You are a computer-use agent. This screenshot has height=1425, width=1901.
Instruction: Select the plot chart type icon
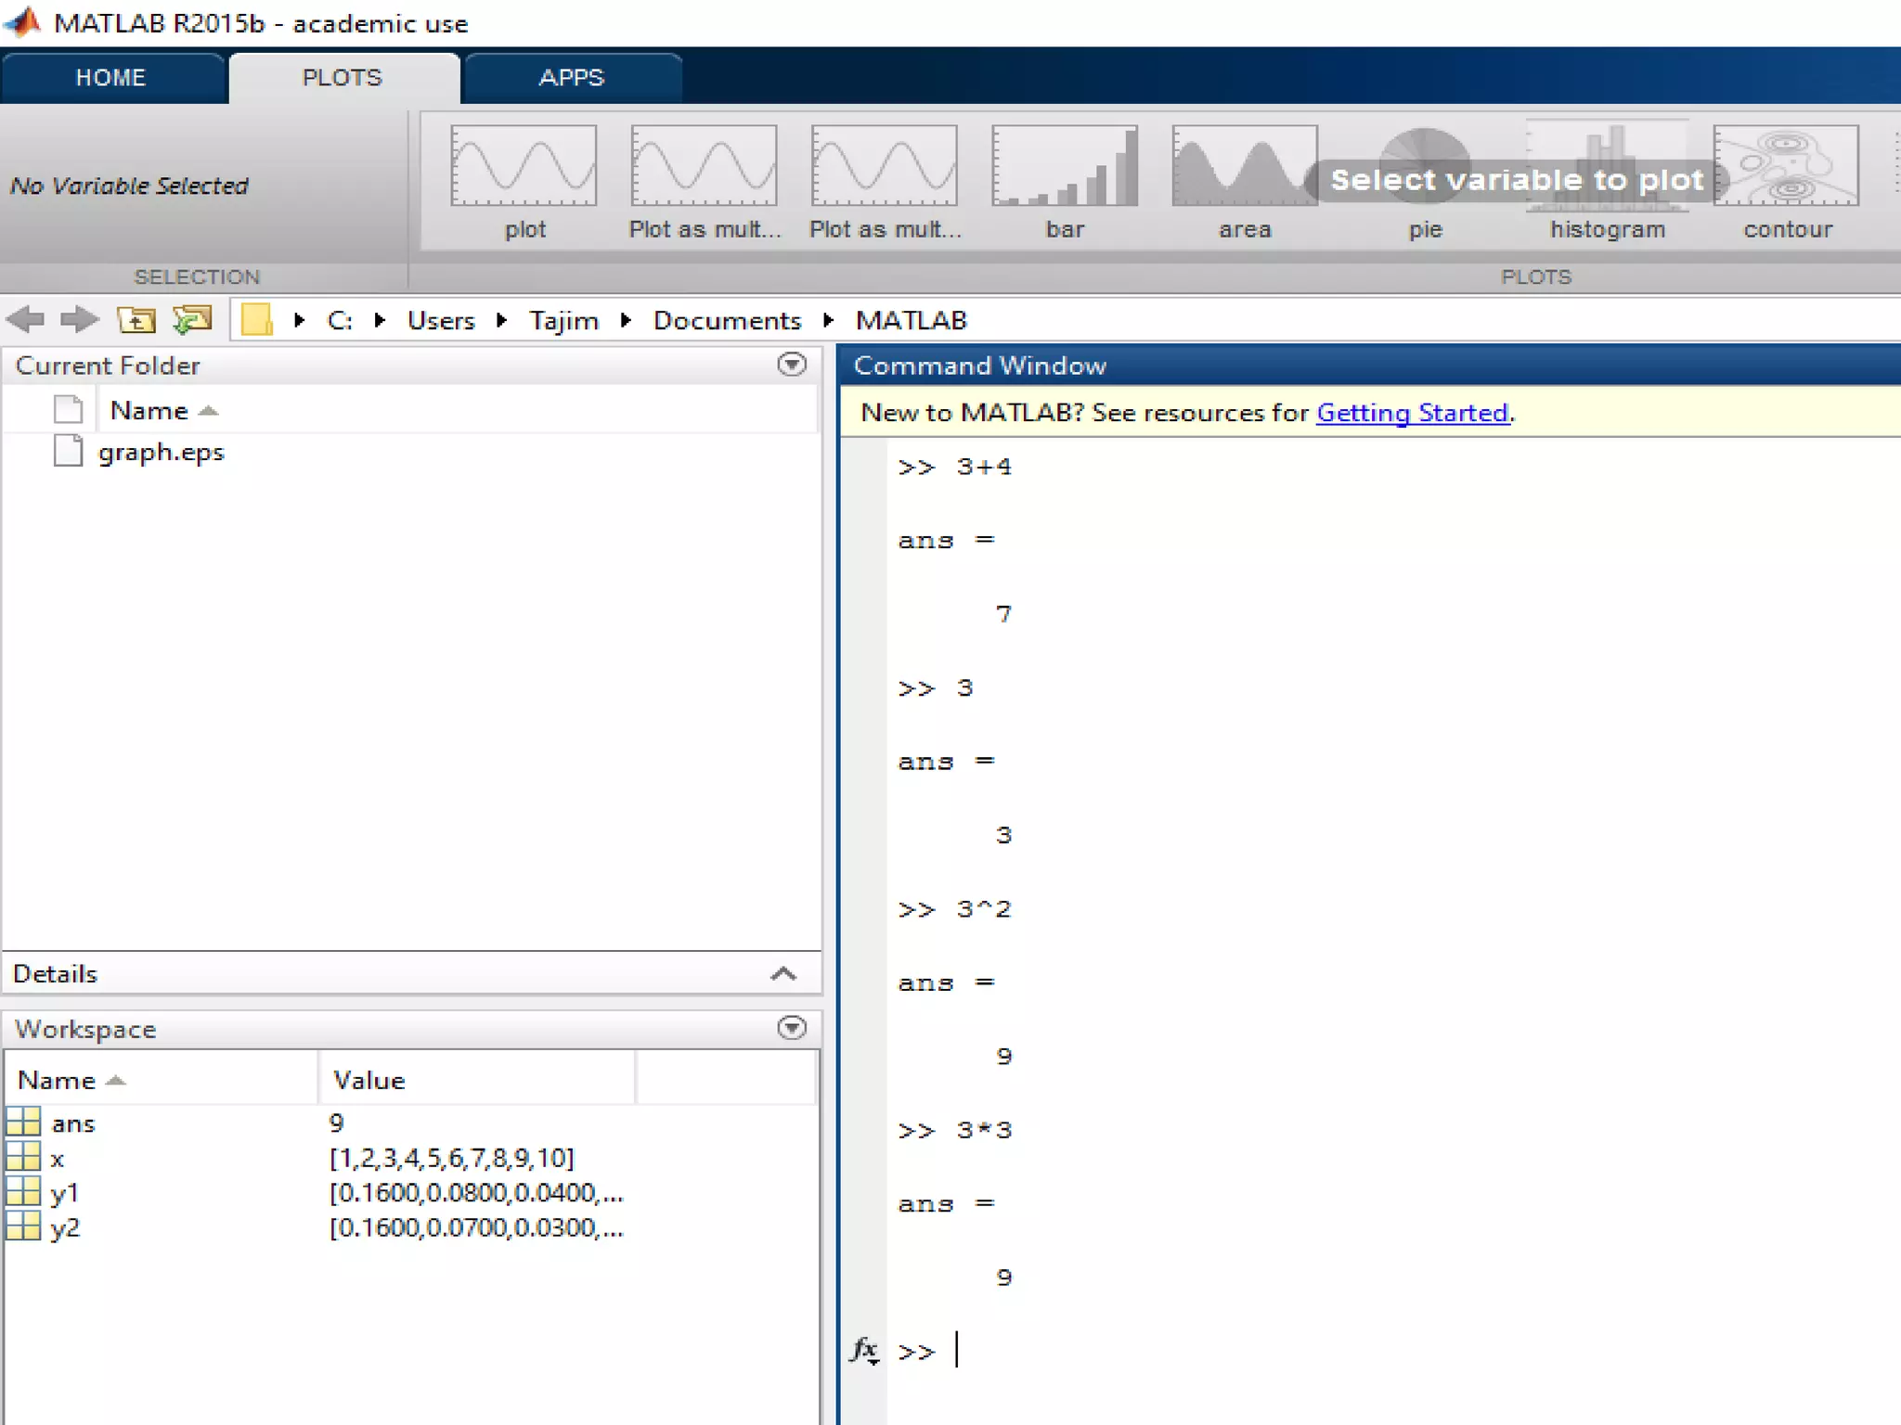pyautogui.click(x=524, y=166)
